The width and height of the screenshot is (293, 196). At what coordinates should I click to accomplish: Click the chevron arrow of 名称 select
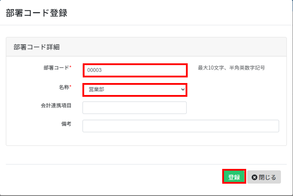[183, 90]
